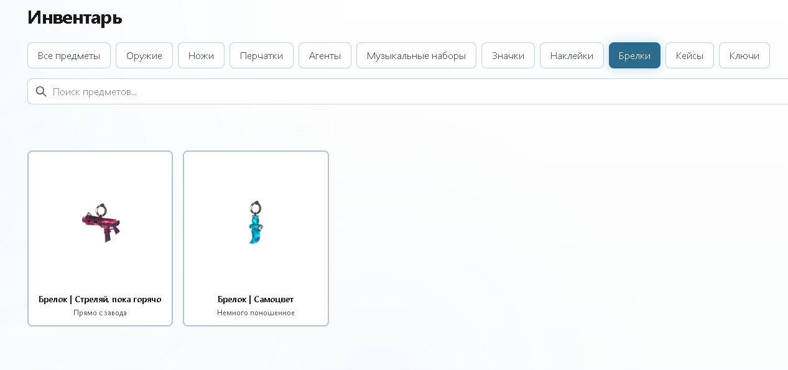Open item titled 'Брелок | Стреляй, пока горячо'
The width and height of the screenshot is (788, 370).
tap(100, 299)
